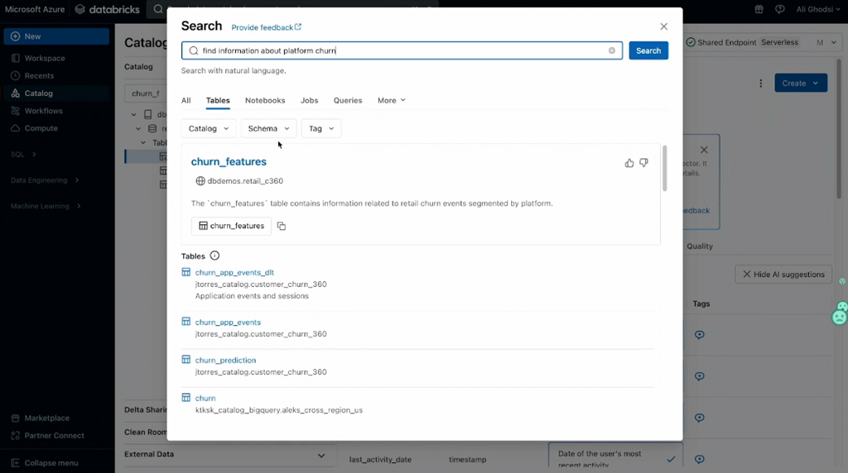848x473 pixels.
Task: Open the churn table link
Action: (x=205, y=398)
